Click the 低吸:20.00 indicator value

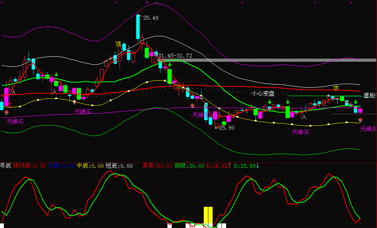pos(189,166)
